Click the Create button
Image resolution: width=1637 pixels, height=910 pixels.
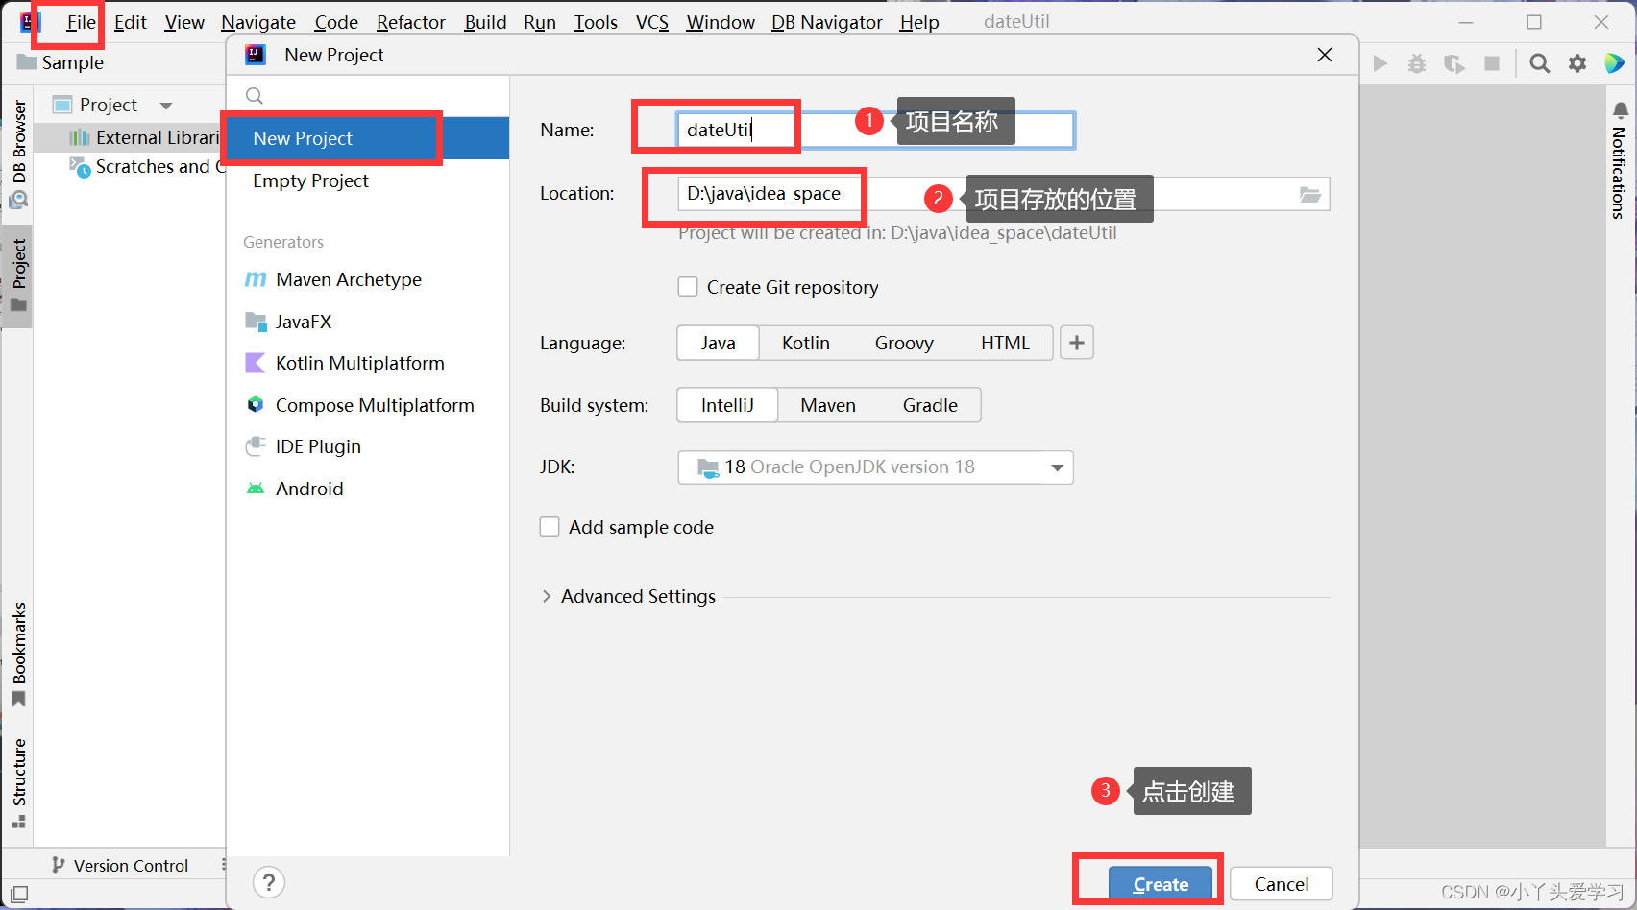(x=1160, y=884)
